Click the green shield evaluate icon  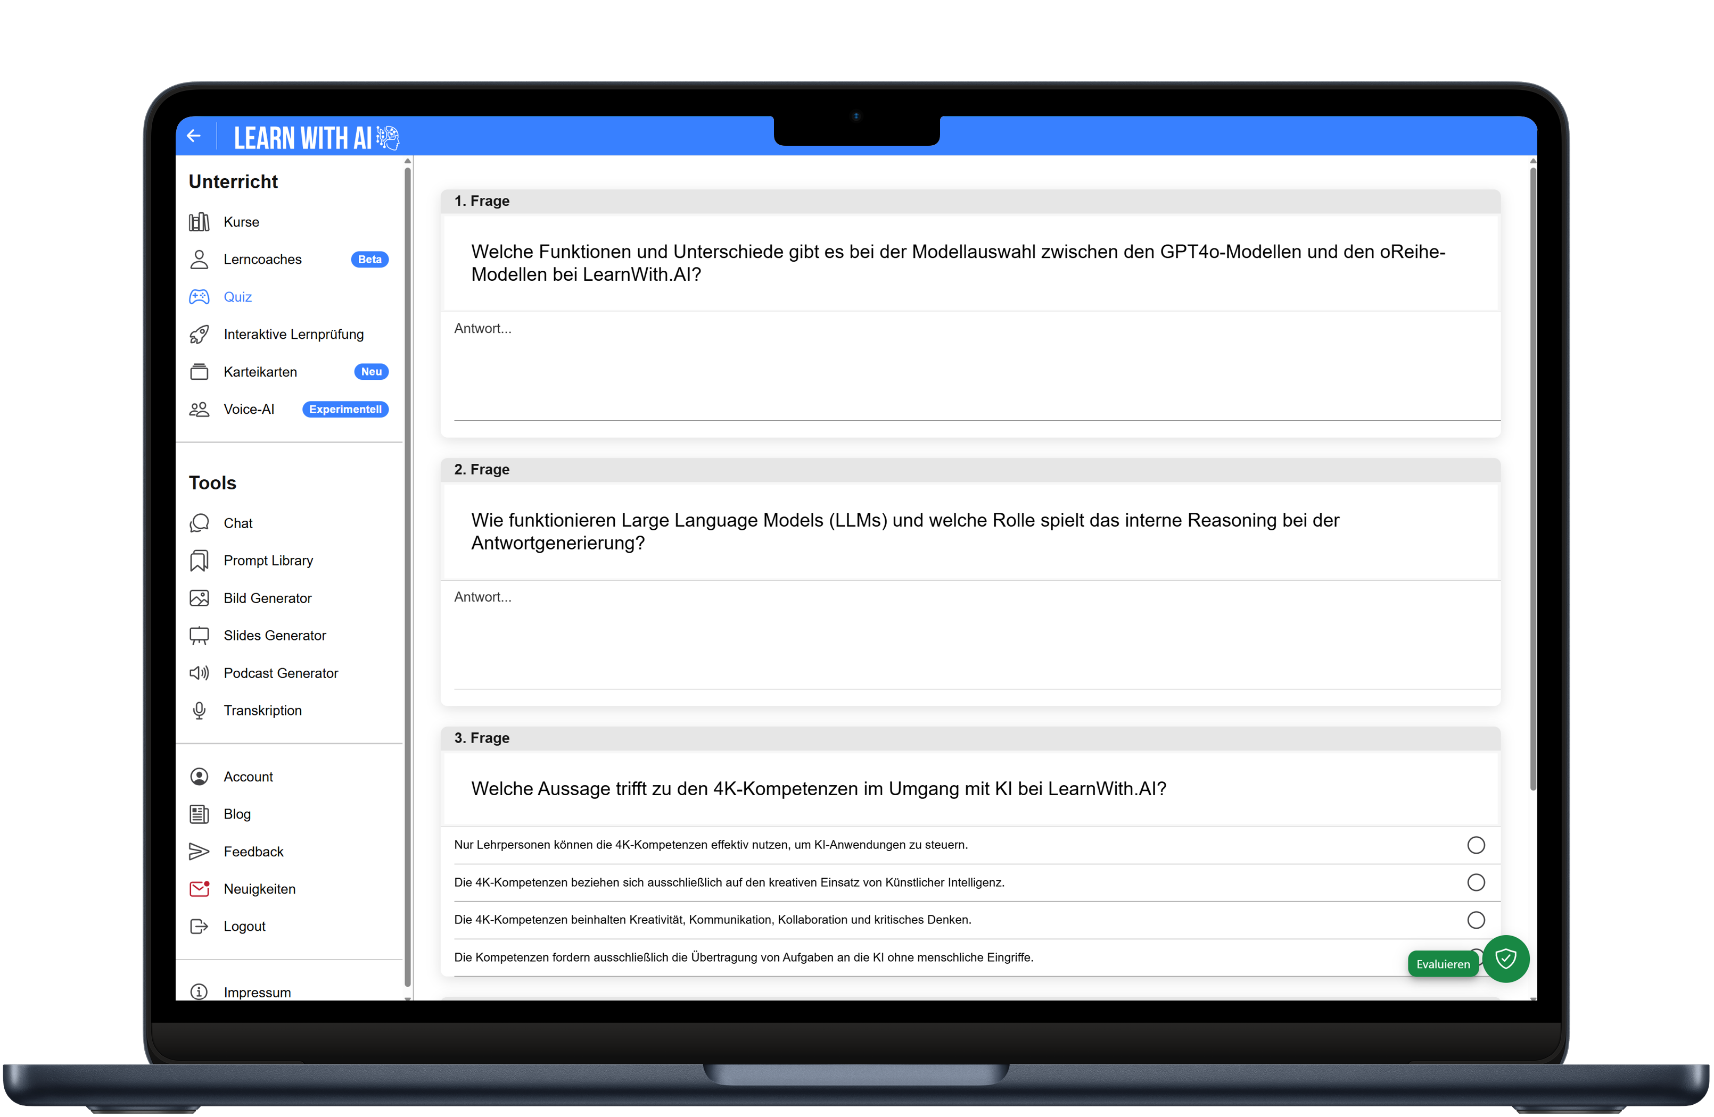click(1505, 960)
